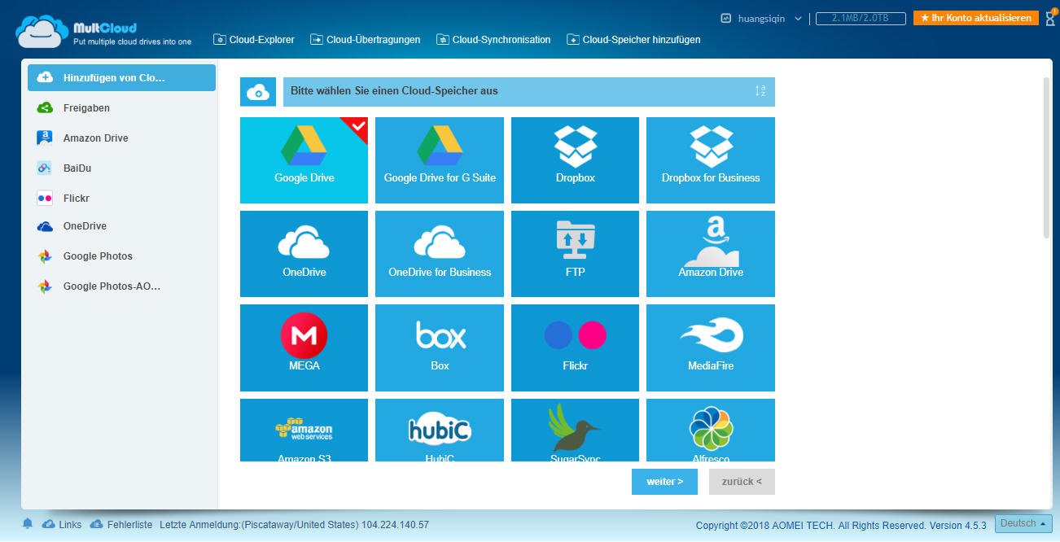Click the weiter > button

(664, 481)
